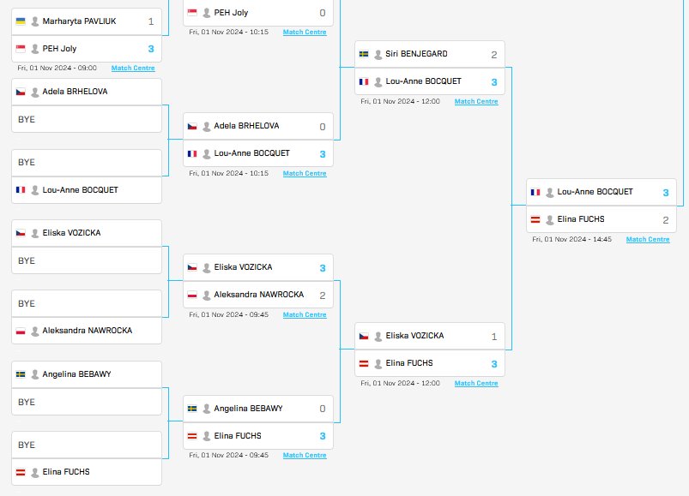Click France flag beside Lou-Anne BOCQUET in first round
The image size is (689, 496).
point(21,190)
